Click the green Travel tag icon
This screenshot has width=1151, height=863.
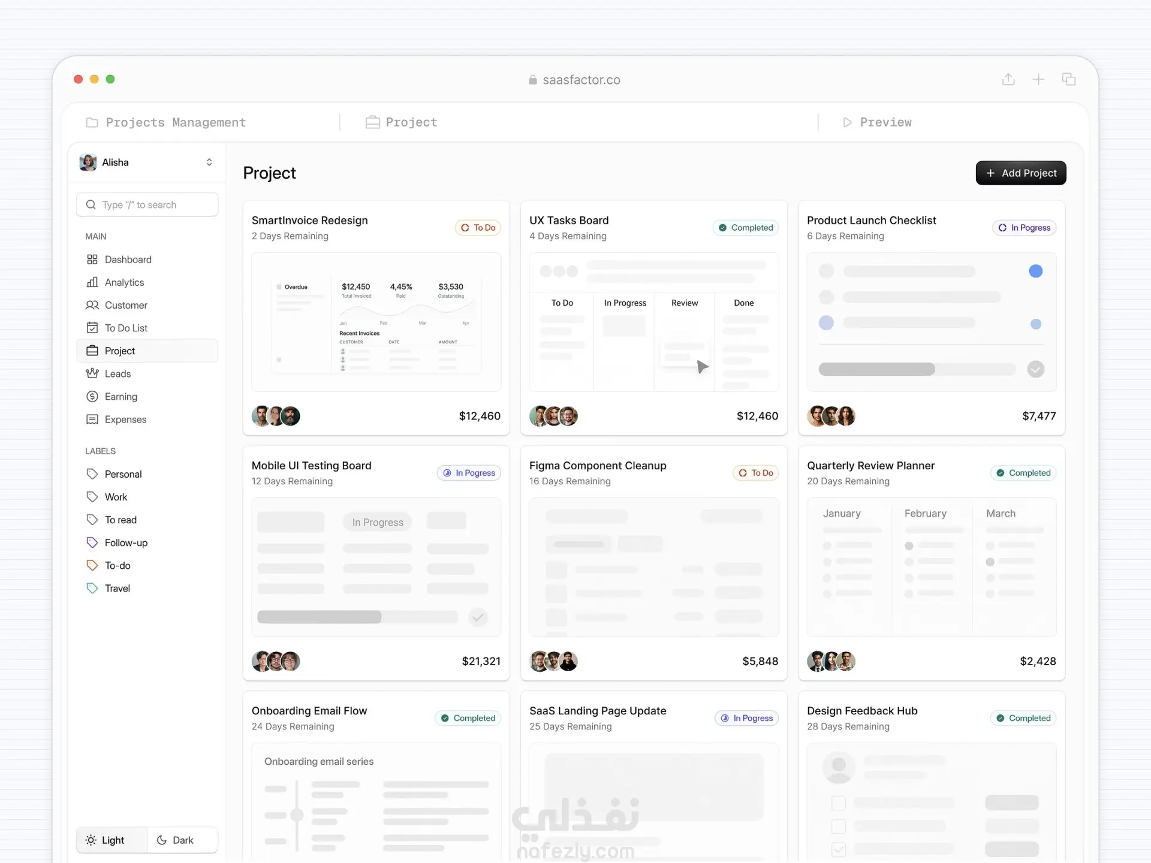point(92,588)
